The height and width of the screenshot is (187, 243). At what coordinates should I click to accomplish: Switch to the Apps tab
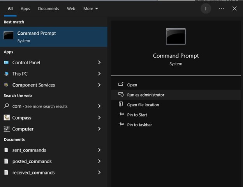(x=25, y=9)
